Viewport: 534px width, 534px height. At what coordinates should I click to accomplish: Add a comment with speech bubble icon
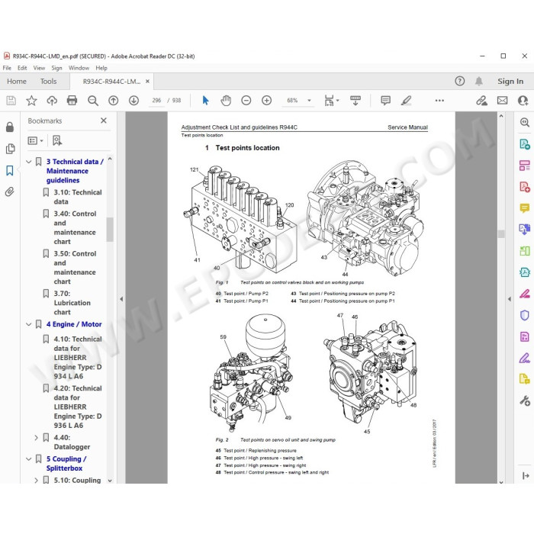385,101
